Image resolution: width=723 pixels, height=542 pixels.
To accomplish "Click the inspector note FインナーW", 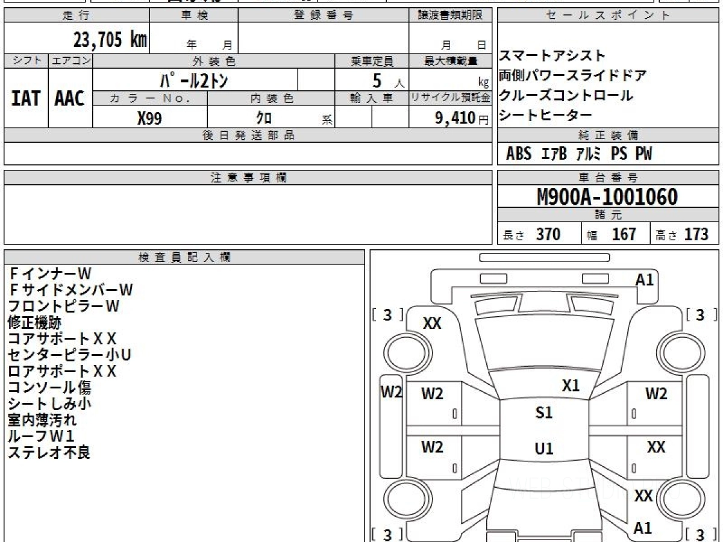I will pyautogui.click(x=50, y=274).
